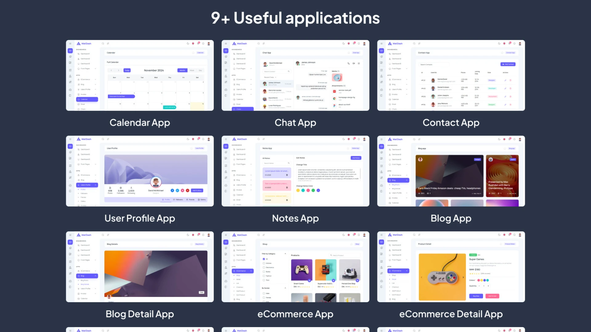This screenshot has width=591, height=332.
Task: Switch calendar to Week view
Action: (x=192, y=70)
